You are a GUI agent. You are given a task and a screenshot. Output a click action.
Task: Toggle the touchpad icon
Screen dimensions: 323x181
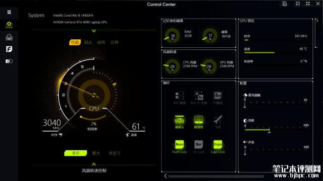(198, 120)
